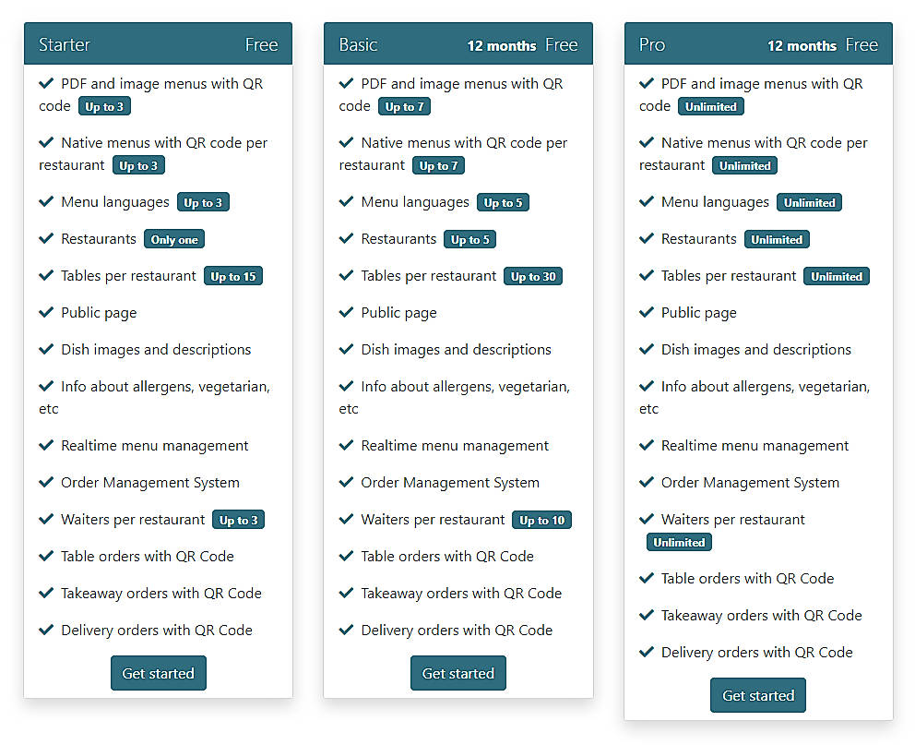Click the Up to 30 tables badge in Basic
The width and height of the screenshot is (915, 745).
click(532, 275)
